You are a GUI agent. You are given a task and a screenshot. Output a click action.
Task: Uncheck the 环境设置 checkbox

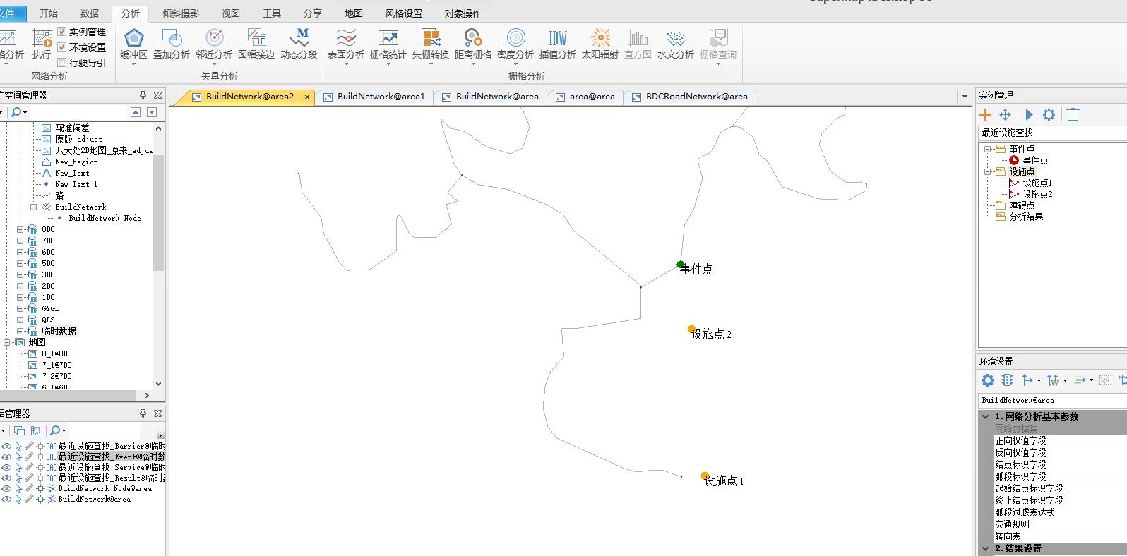(62, 47)
